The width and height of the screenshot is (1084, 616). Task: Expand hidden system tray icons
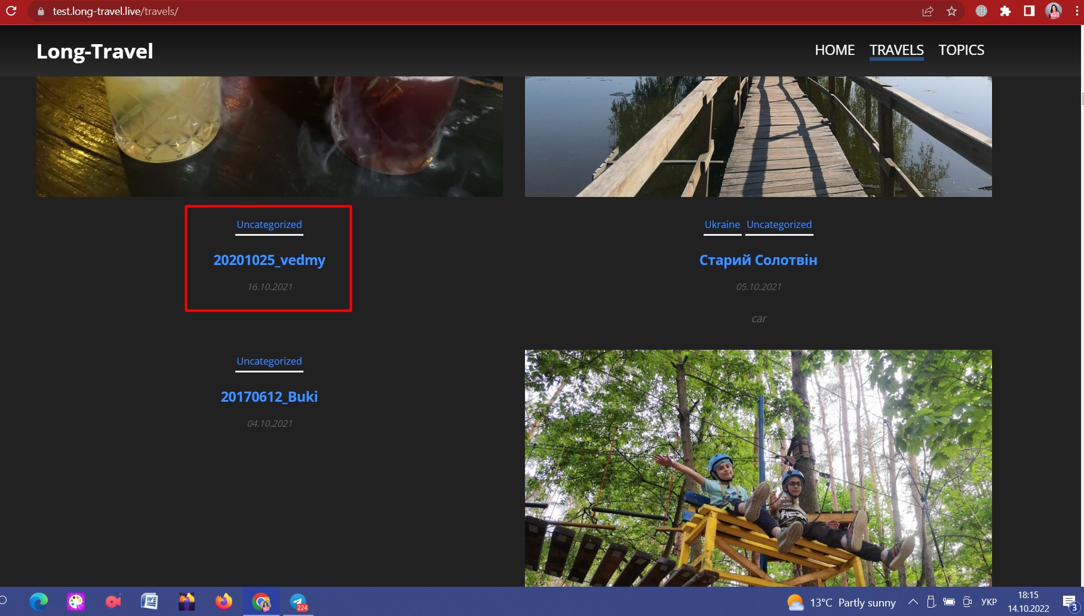click(913, 602)
